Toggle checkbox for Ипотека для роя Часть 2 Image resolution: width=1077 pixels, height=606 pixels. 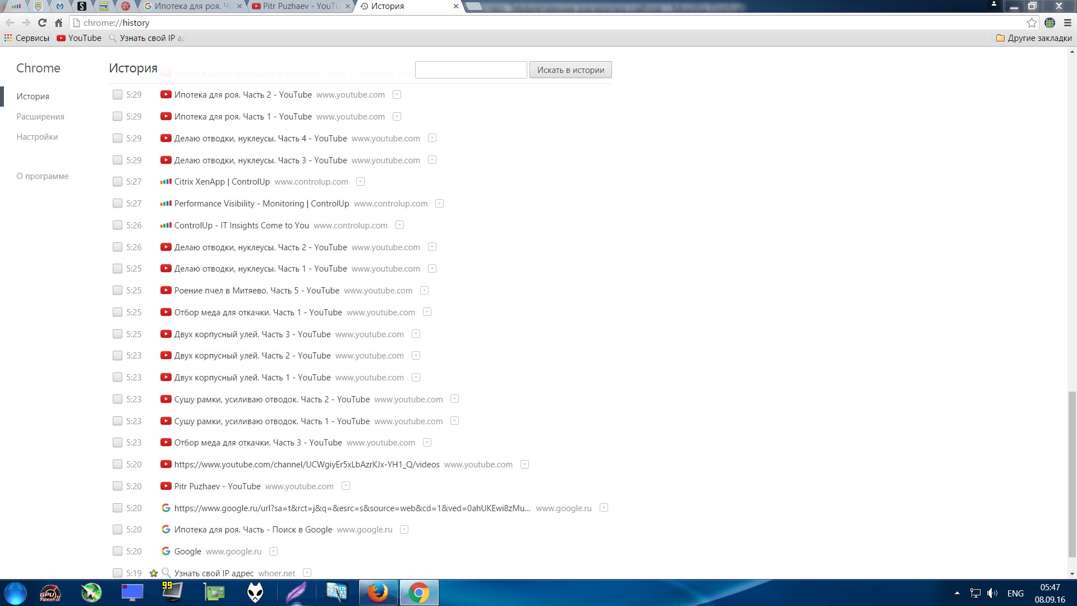coord(118,95)
